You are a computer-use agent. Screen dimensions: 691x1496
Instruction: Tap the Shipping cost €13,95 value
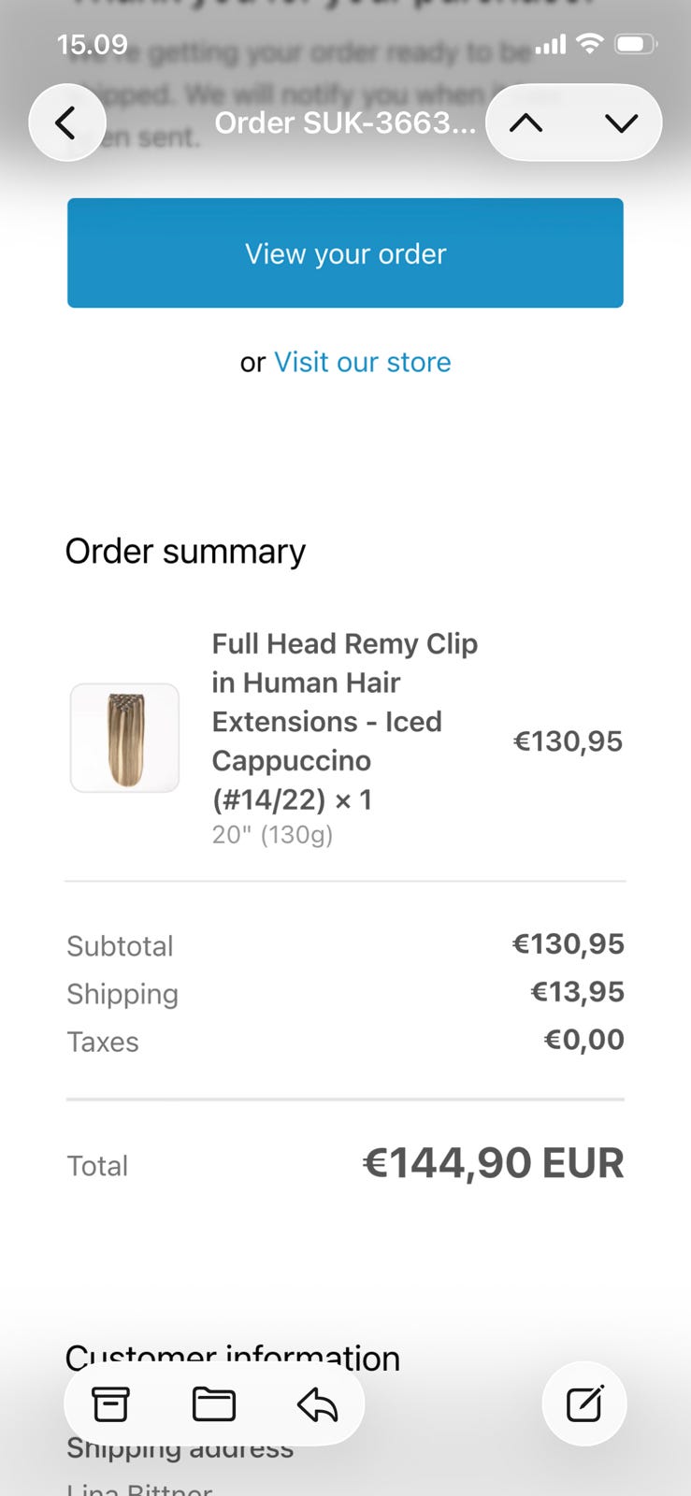pyautogui.click(x=577, y=991)
